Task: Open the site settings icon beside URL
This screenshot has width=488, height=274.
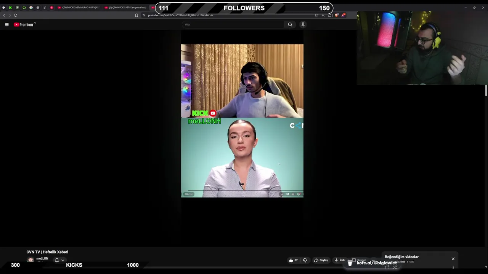Action: [x=144, y=15]
